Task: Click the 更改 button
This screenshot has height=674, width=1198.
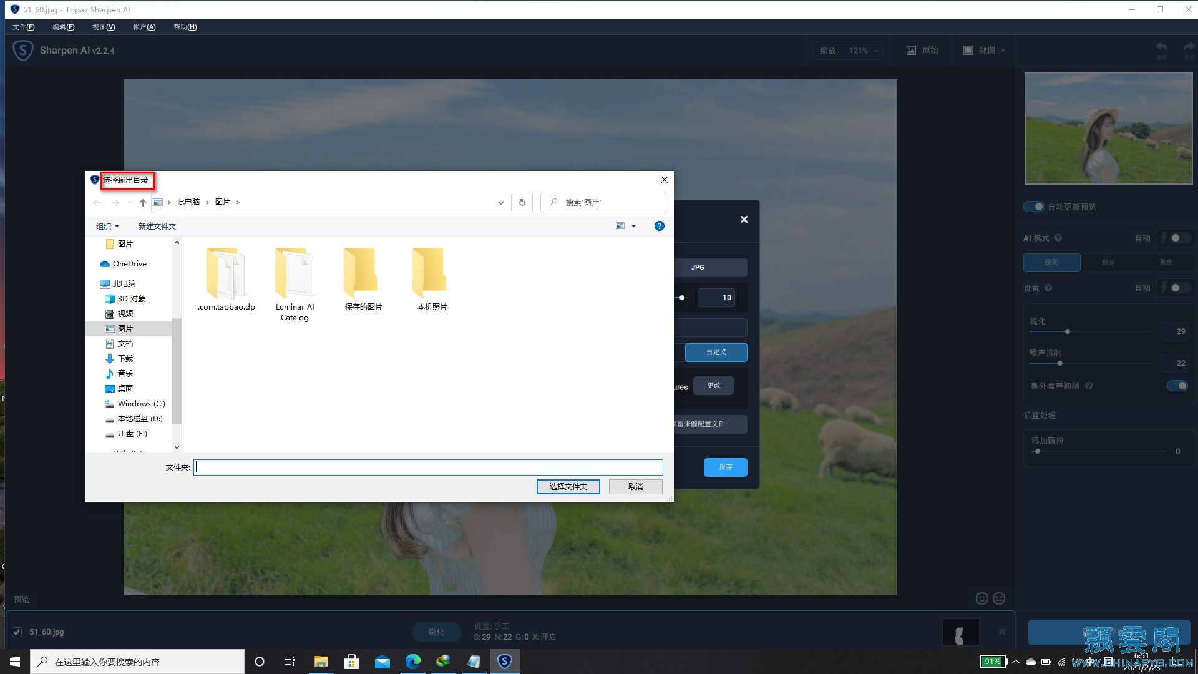Action: [713, 385]
